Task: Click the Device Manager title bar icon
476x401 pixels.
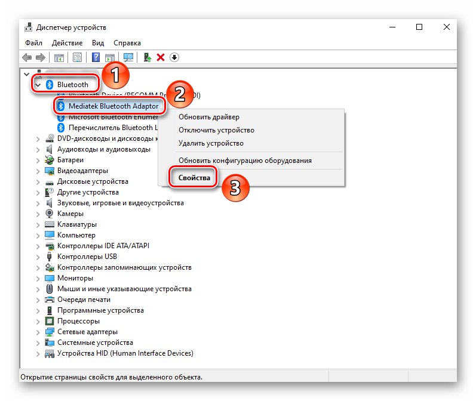Action: (29, 27)
